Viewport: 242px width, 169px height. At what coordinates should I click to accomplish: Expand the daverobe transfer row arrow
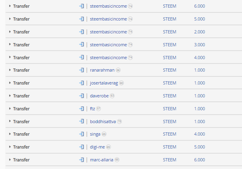coord(10,96)
